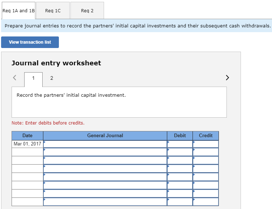Click the Debit field in sixth row
The width and height of the screenshot is (272, 209).
[x=180, y=185]
